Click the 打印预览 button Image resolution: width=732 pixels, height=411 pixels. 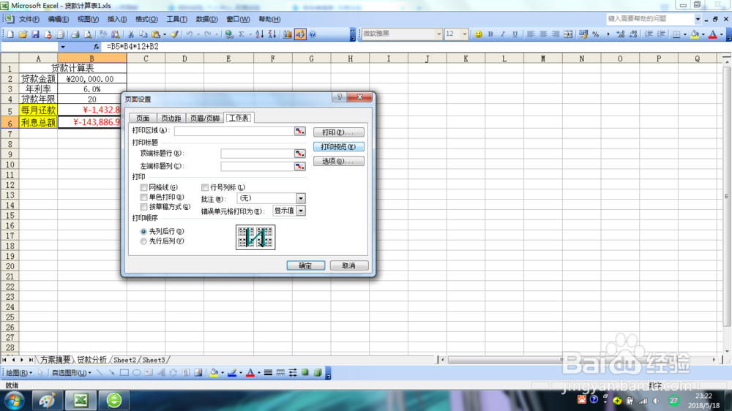pyautogui.click(x=338, y=146)
